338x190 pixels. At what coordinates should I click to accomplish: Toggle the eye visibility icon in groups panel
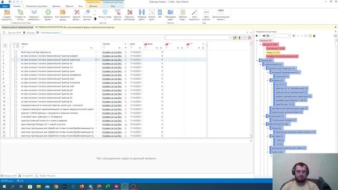point(264,36)
